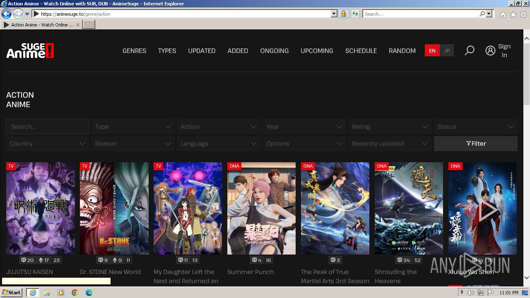Go to the ONGOING page
Image resolution: width=530 pixels, height=298 pixels.
coord(274,51)
